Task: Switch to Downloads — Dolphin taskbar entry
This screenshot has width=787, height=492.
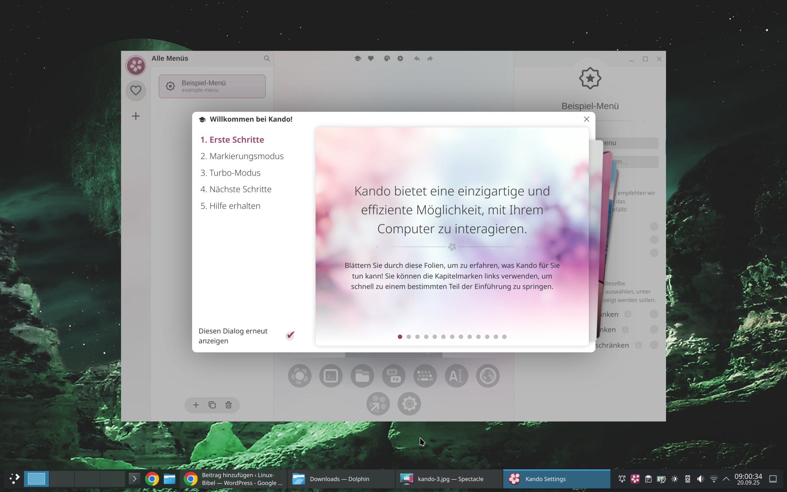Action: click(341, 479)
